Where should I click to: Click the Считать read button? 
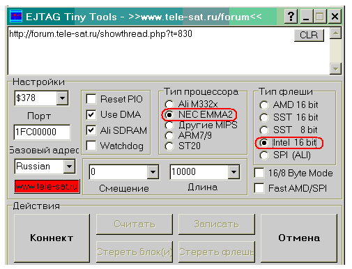pyautogui.click(x=135, y=224)
